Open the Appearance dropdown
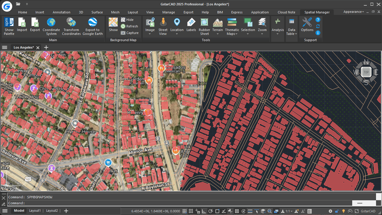The image size is (382, 215). click(x=354, y=12)
